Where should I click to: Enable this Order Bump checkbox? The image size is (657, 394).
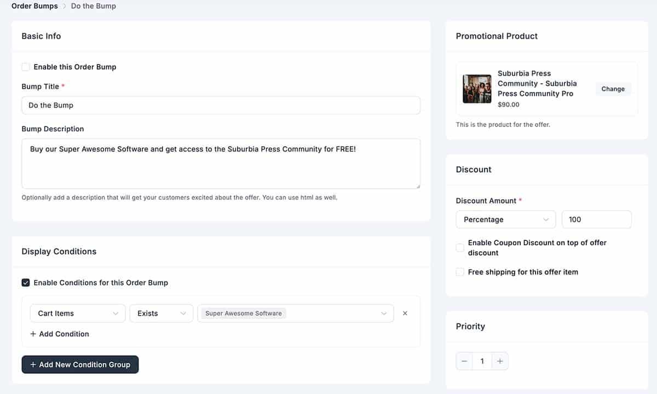pos(26,67)
